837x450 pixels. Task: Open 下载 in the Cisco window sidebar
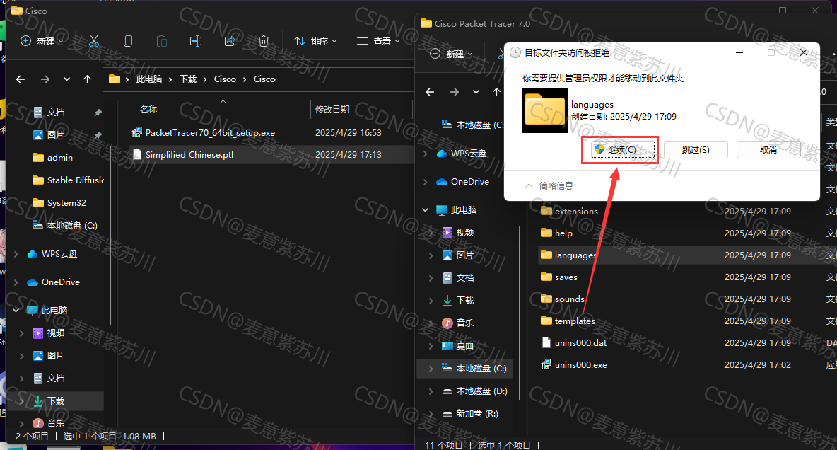point(56,401)
